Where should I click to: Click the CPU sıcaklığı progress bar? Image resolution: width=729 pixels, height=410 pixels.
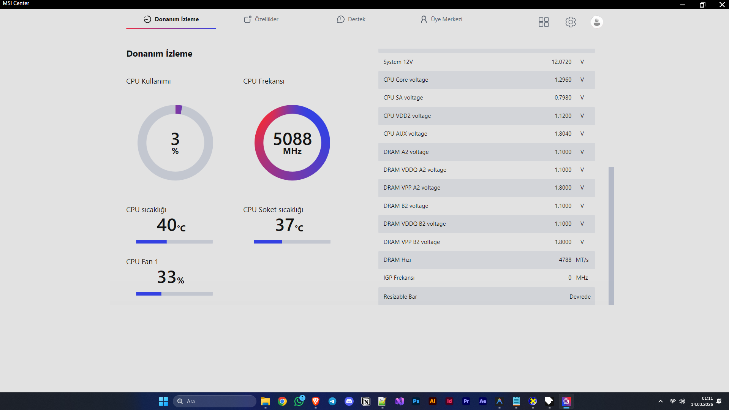[174, 242]
